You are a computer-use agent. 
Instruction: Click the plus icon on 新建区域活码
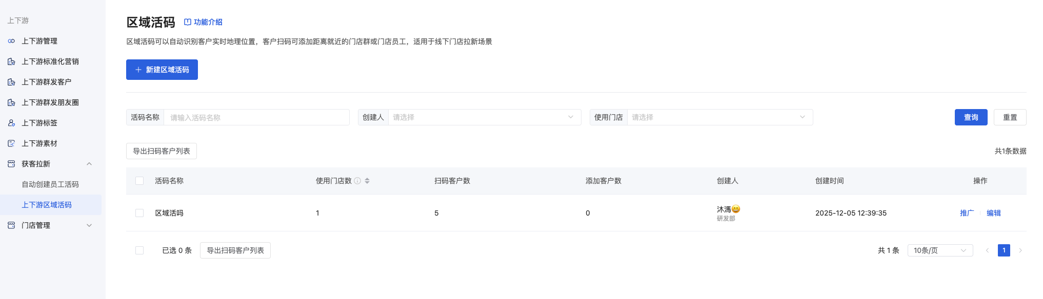pyautogui.click(x=138, y=70)
